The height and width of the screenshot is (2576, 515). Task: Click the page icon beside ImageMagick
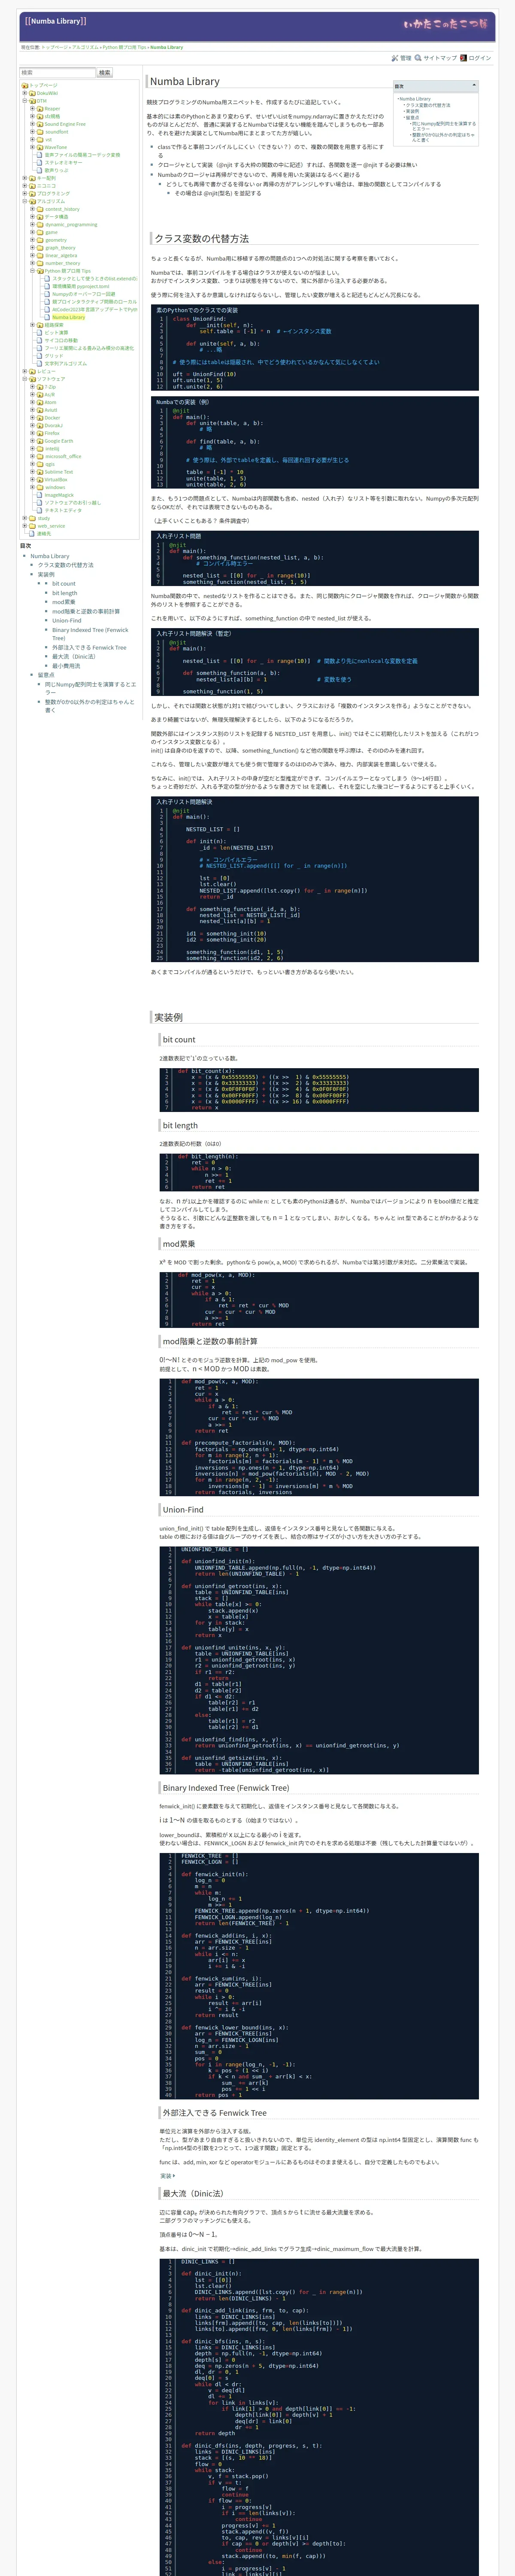40,495
